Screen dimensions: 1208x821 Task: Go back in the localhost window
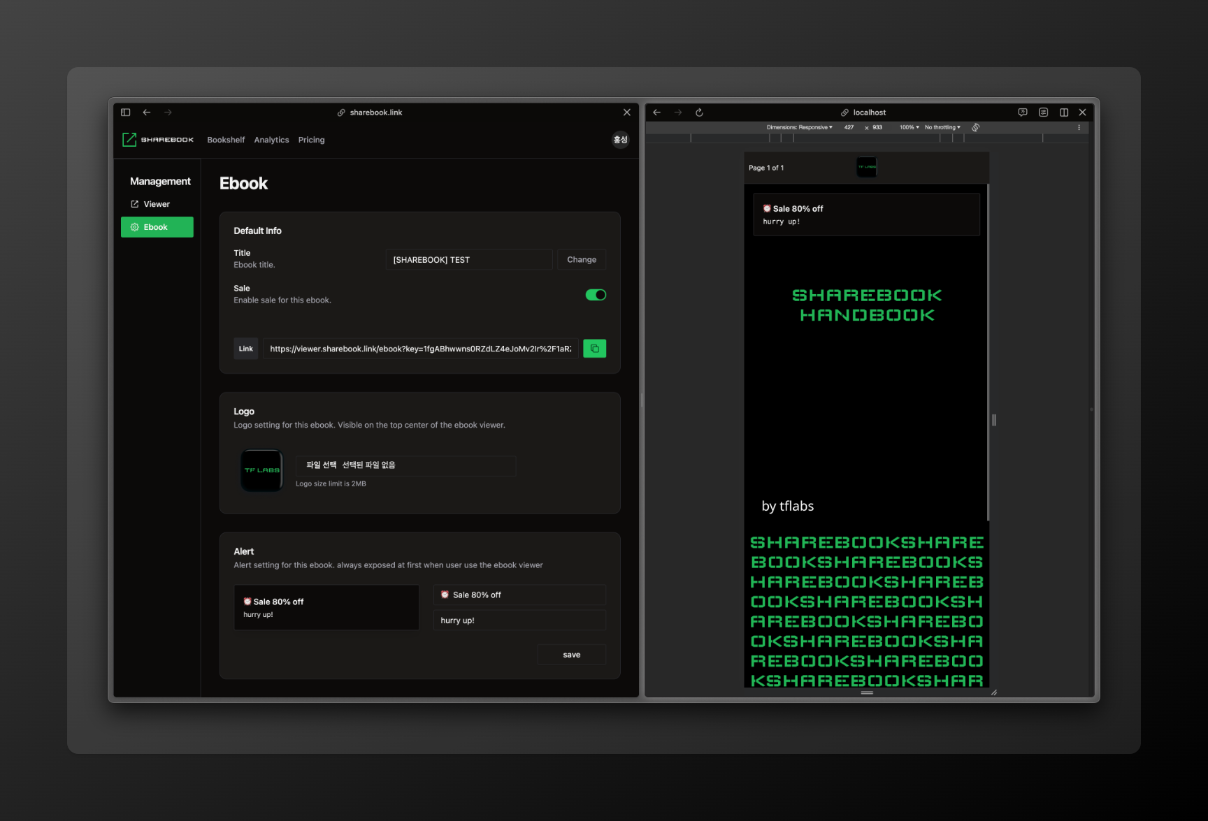657,112
